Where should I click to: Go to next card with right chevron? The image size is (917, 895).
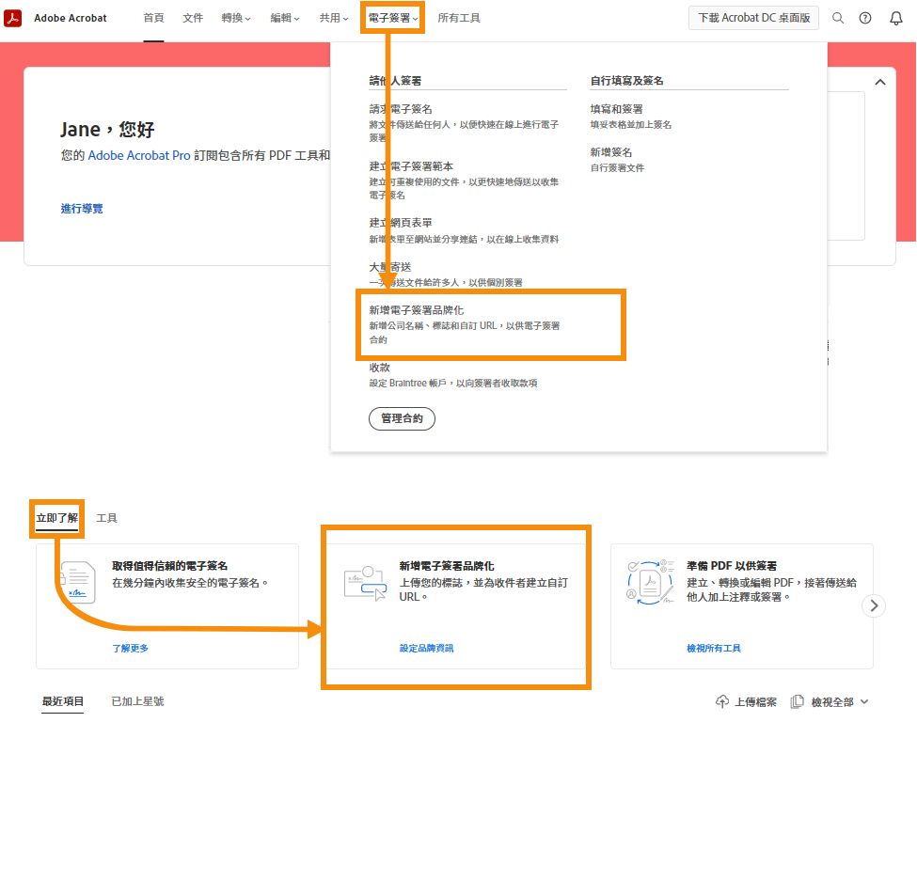(874, 605)
